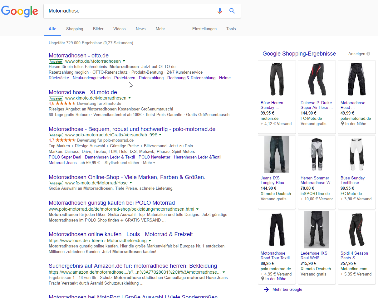Open the Mehr menu in search tabs

coord(160,29)
